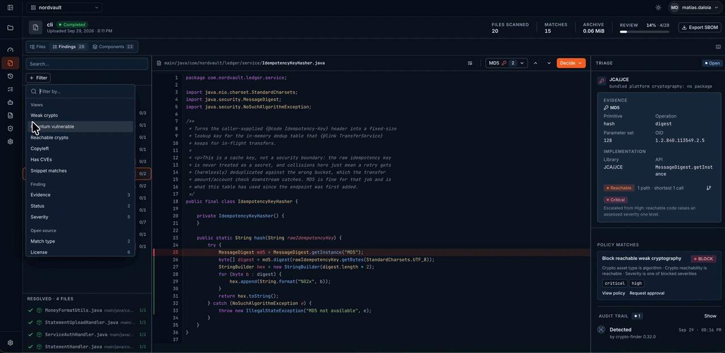Open the projects folder icon in sidebar

[x=10, y=28]
